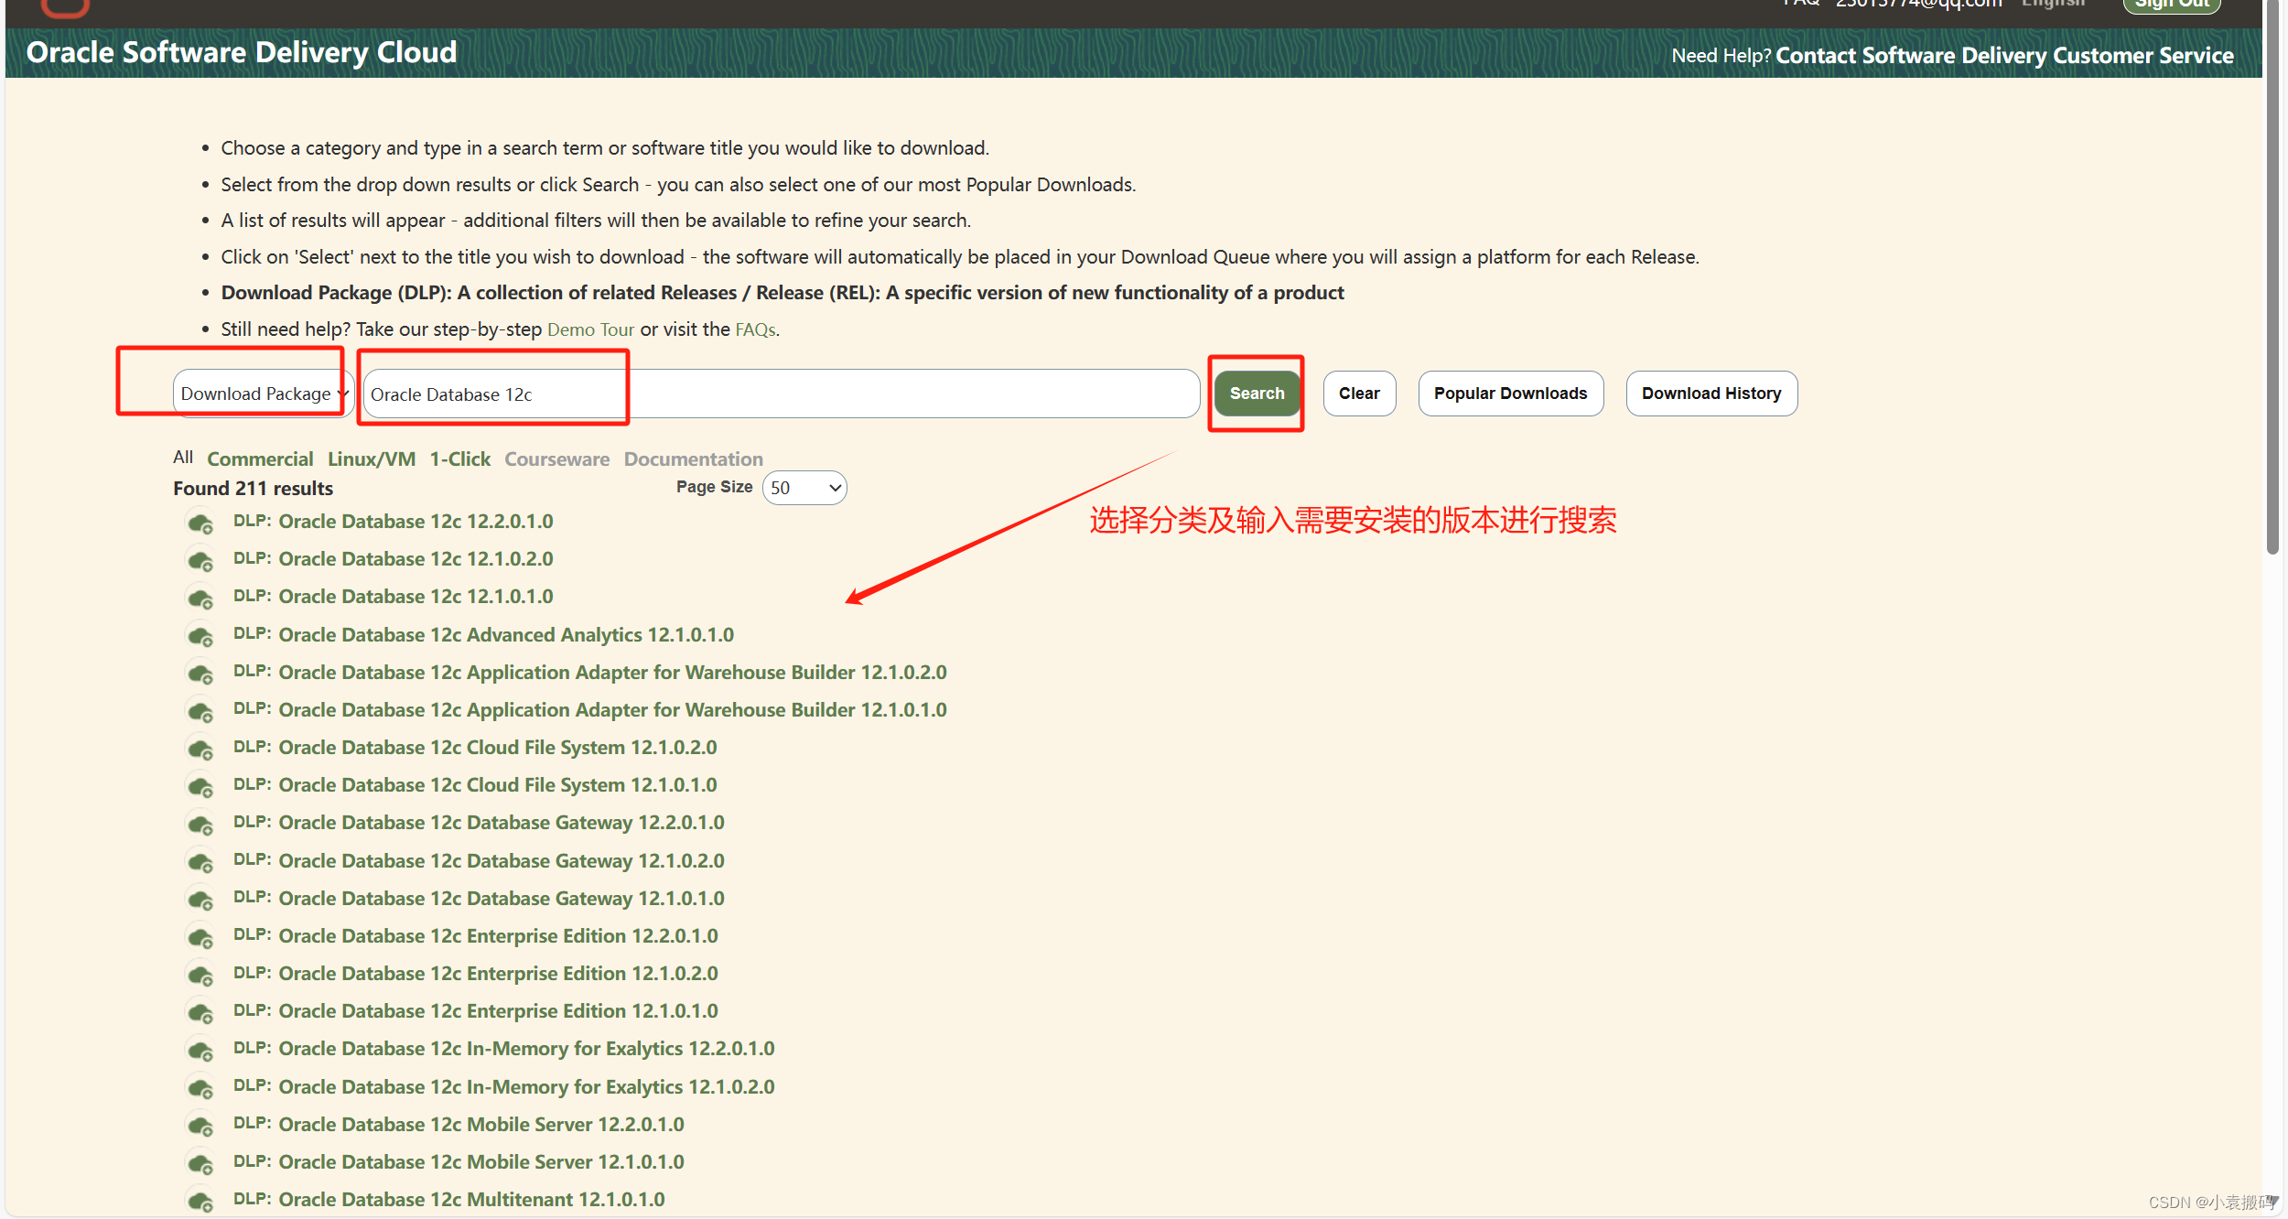
Task: Click cloud icon beside Application Adapter 12.1.0.2.0
Action: [x=200, y=674]
